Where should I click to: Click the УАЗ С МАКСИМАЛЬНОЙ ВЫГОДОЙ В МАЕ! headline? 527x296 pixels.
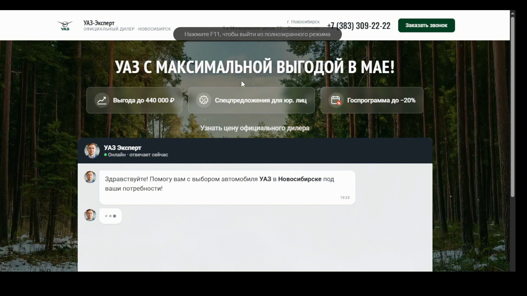point(255,67)
